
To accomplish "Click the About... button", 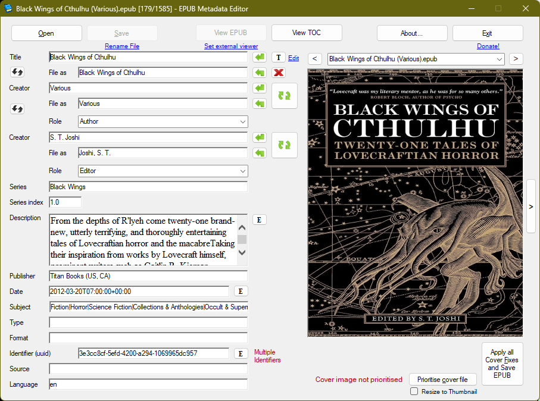I will pos(412,33).
